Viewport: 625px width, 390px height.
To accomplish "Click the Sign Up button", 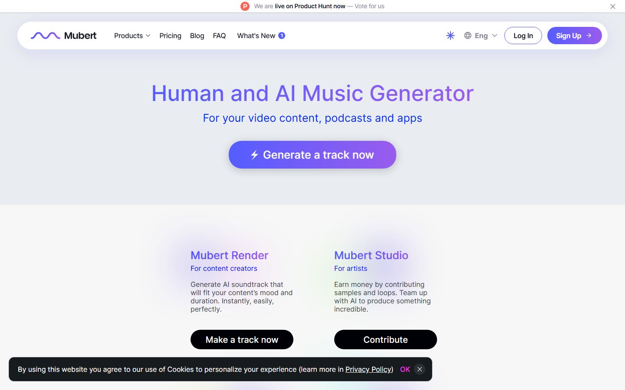I will click(574, 36).
